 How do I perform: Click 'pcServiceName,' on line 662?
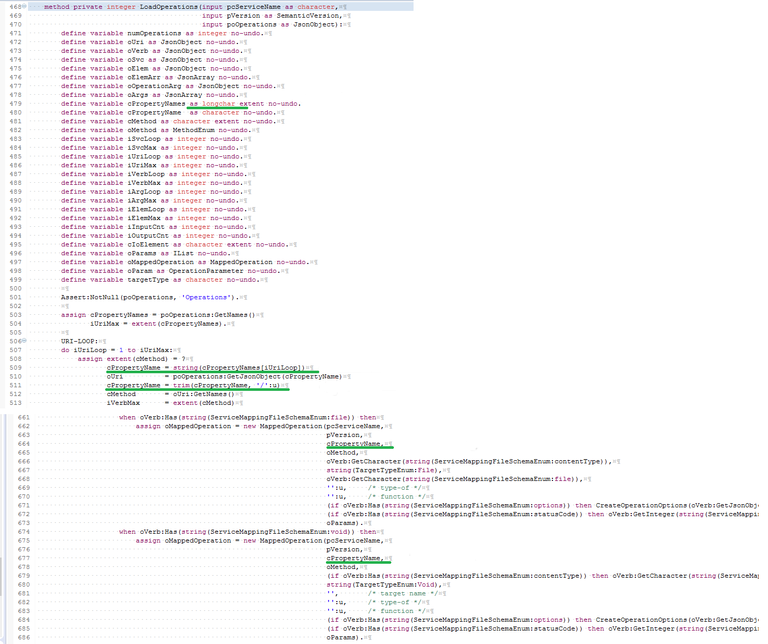(355, 426)
